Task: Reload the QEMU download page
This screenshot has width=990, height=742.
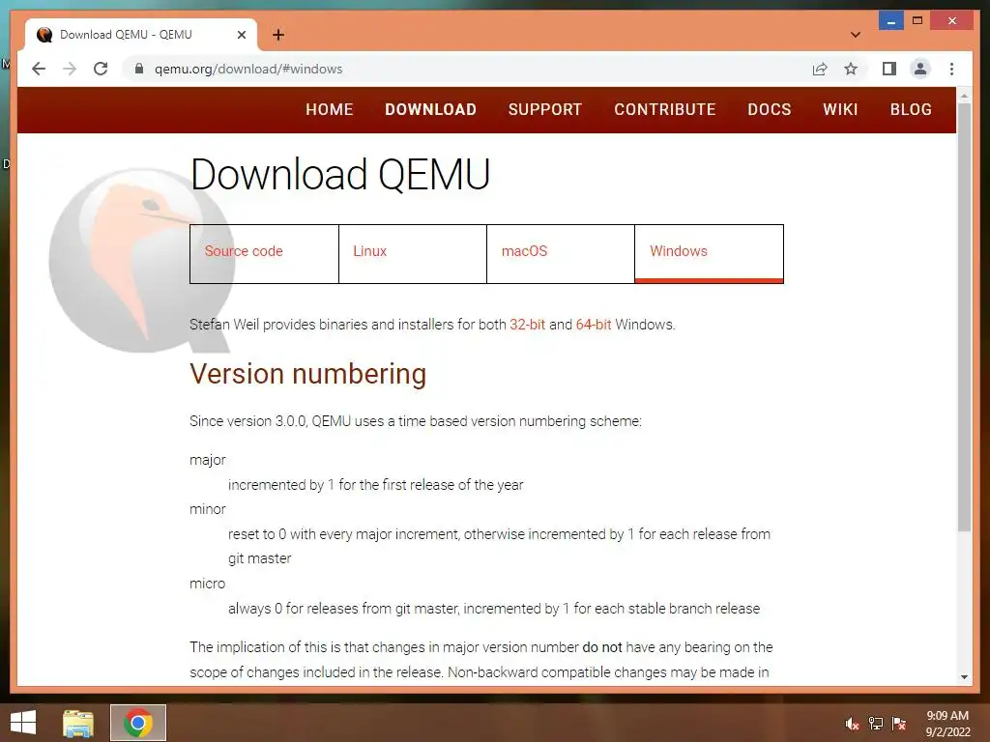Action: pos(101,69)
